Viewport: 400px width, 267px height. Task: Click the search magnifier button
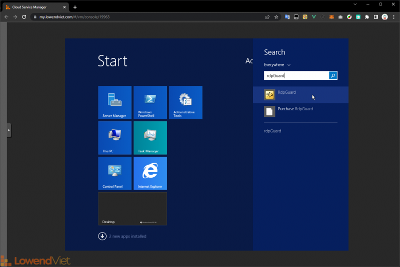333,75
